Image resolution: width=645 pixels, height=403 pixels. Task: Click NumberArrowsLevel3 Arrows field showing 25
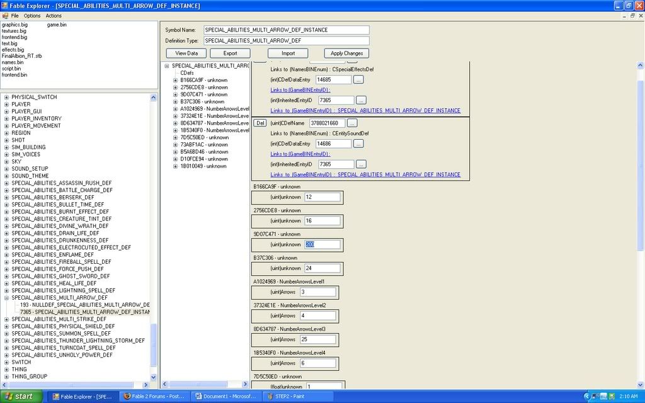click(x=317, y=339)
